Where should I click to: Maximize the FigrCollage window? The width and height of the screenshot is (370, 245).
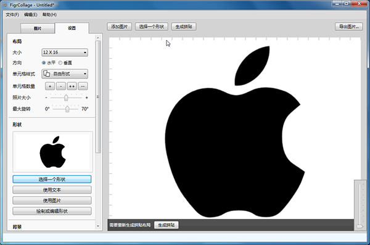pos(347,4)
